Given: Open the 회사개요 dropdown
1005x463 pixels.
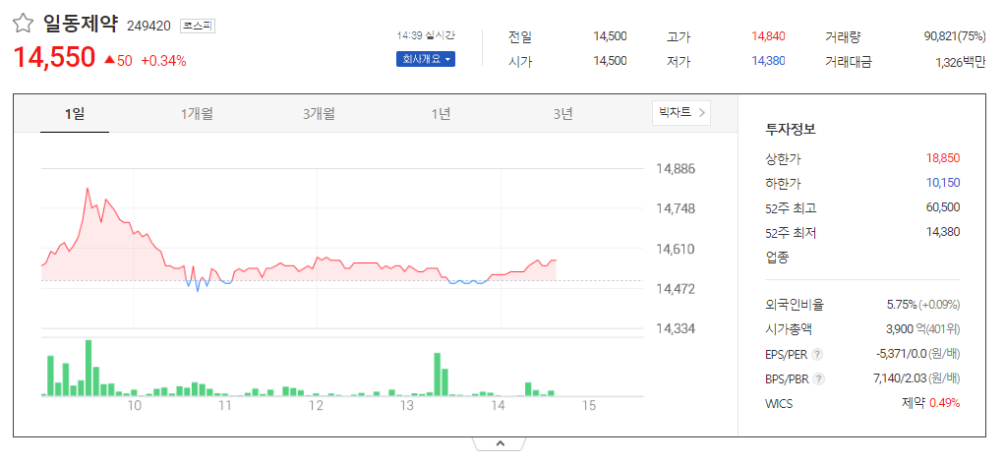Looking at the screenshot, I should (x=426, y=60).
